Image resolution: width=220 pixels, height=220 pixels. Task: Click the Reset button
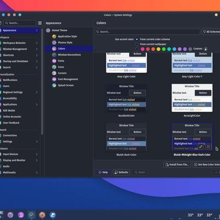[x=140, y=172]
